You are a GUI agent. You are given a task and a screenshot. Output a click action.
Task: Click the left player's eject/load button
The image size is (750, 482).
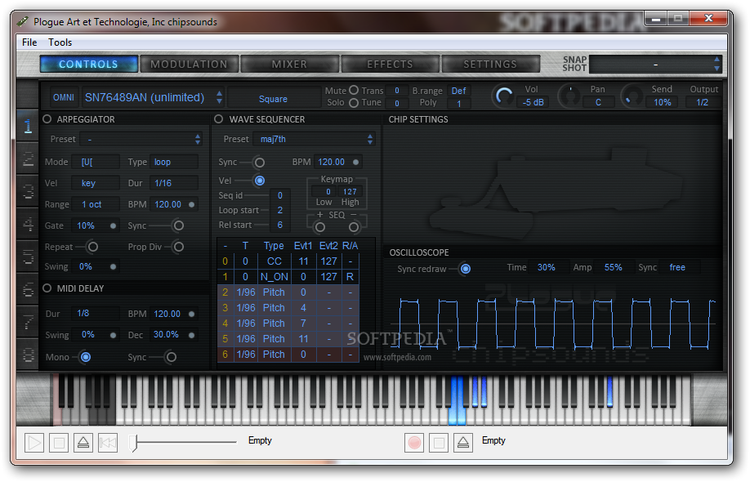click(83, 443)
